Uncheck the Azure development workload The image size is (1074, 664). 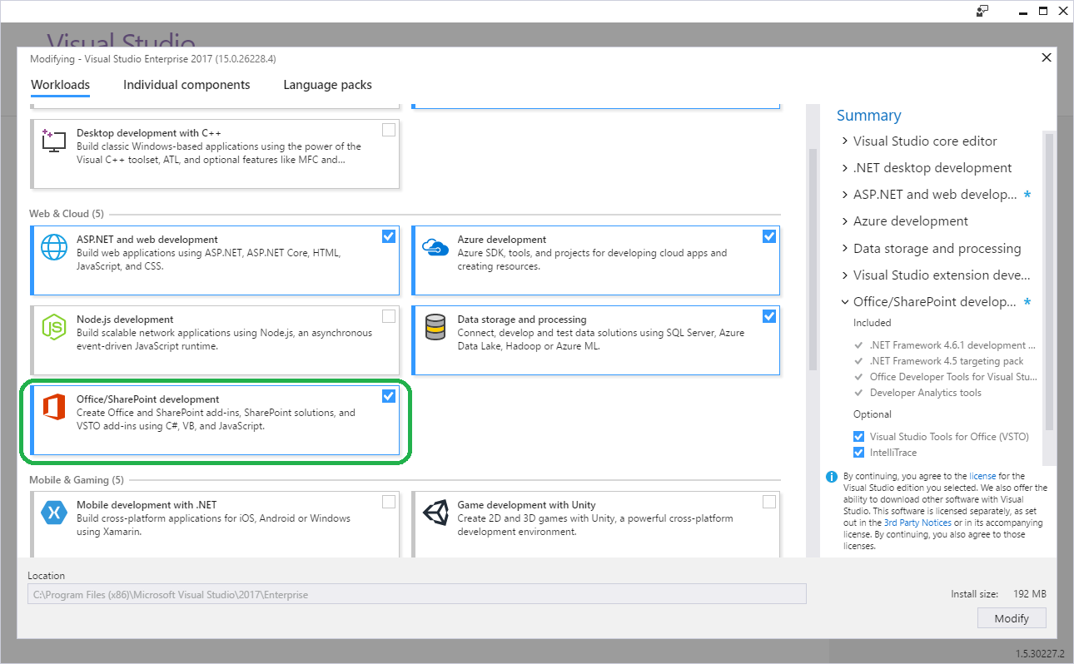768,235
